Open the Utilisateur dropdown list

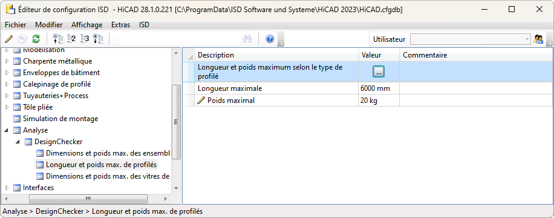click(527, 39)
